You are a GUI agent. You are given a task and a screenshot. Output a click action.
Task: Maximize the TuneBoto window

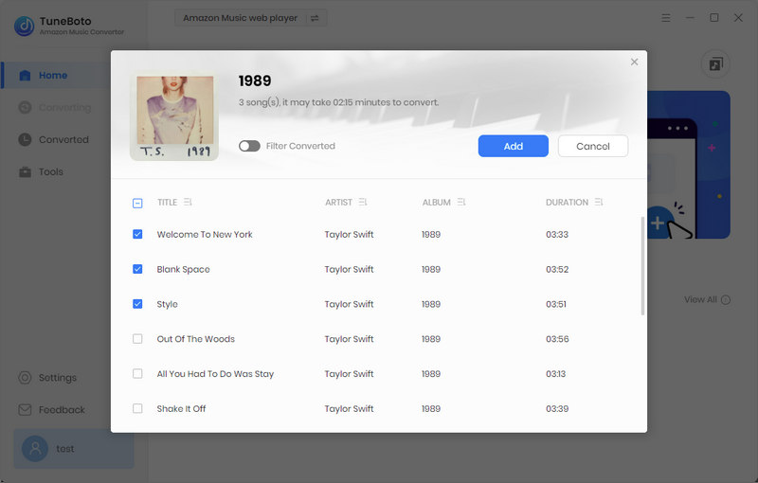click(714, 18)
